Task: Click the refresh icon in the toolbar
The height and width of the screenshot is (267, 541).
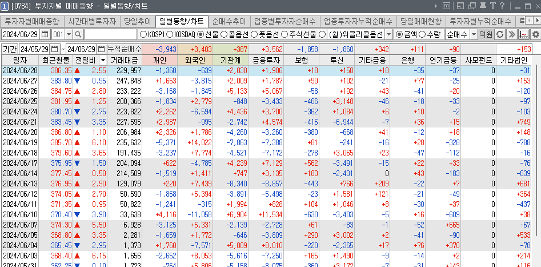Action: coord(500,35)
